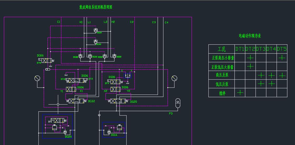Click the table title 电磁动作顺序表
Image resolution: width=295 pixels, height=145 pixels.
click(x=250, y=36)
